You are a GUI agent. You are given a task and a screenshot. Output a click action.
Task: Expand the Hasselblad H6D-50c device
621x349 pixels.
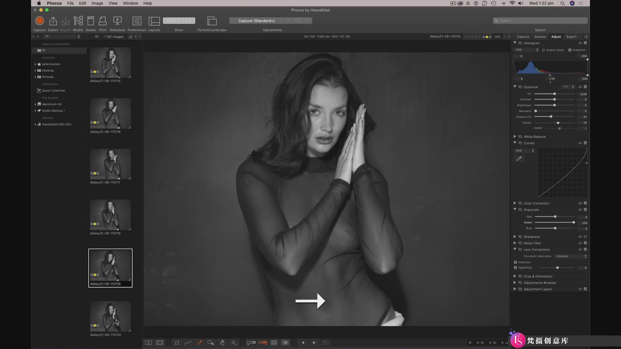[x=35, y=124]
